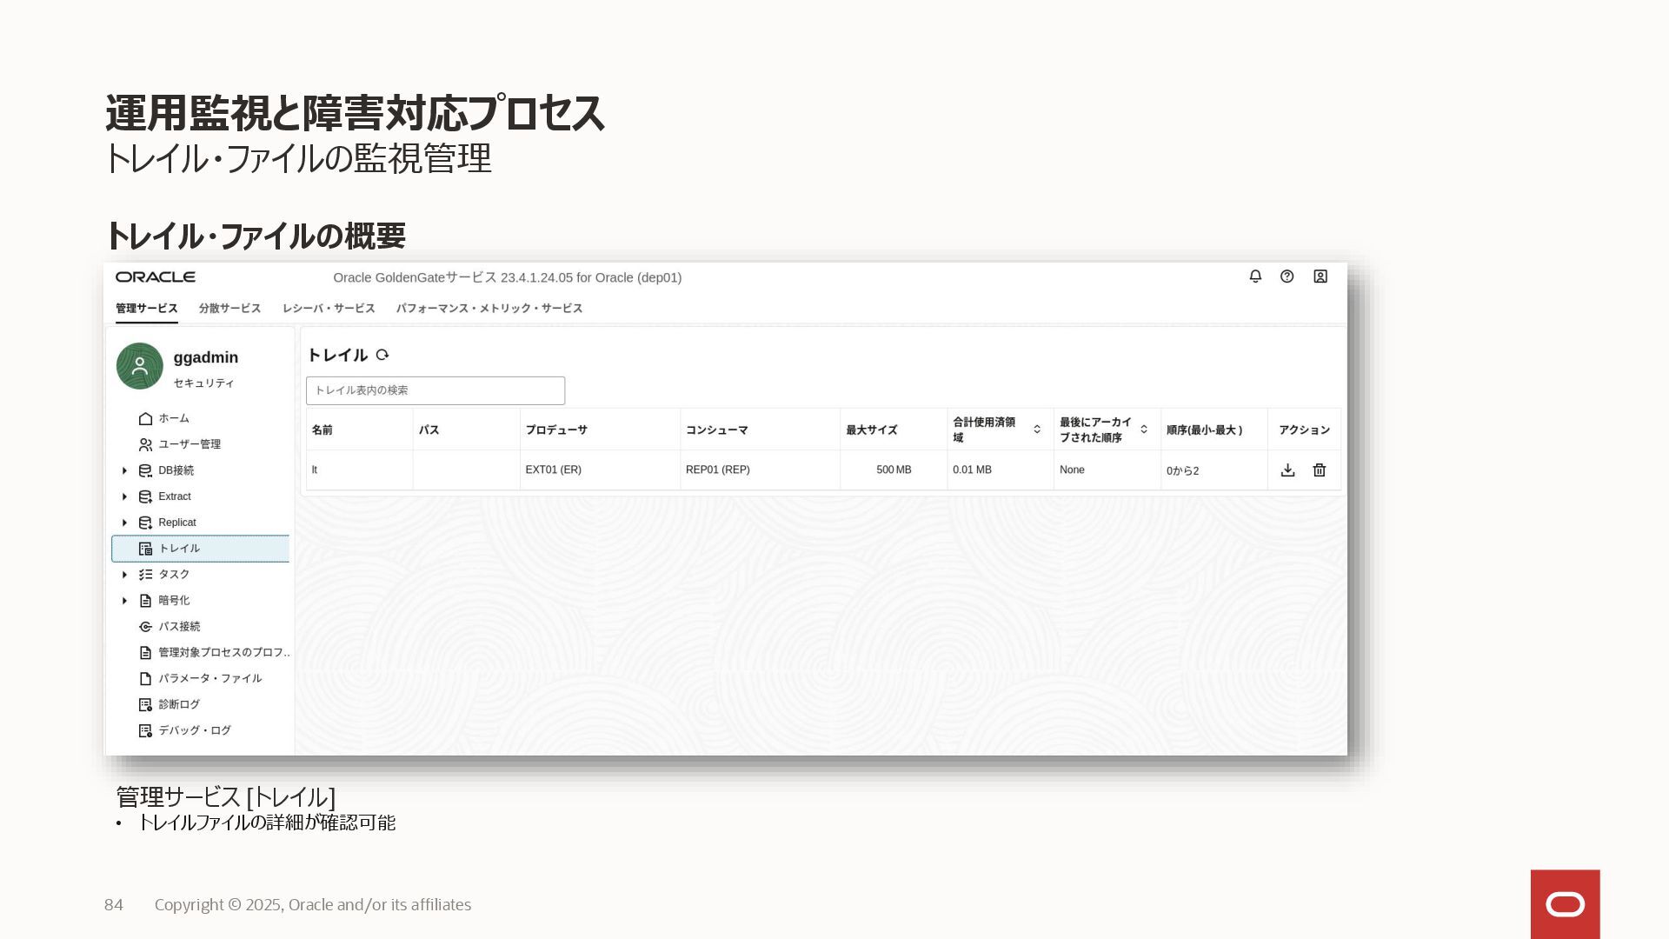1669x939 pixels.
Task: Click the notifications bell icon
Action: 1255,276
